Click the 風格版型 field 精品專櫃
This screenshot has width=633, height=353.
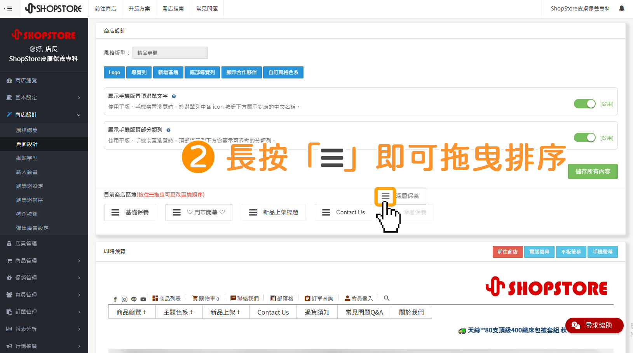click(x=170, y=53)
